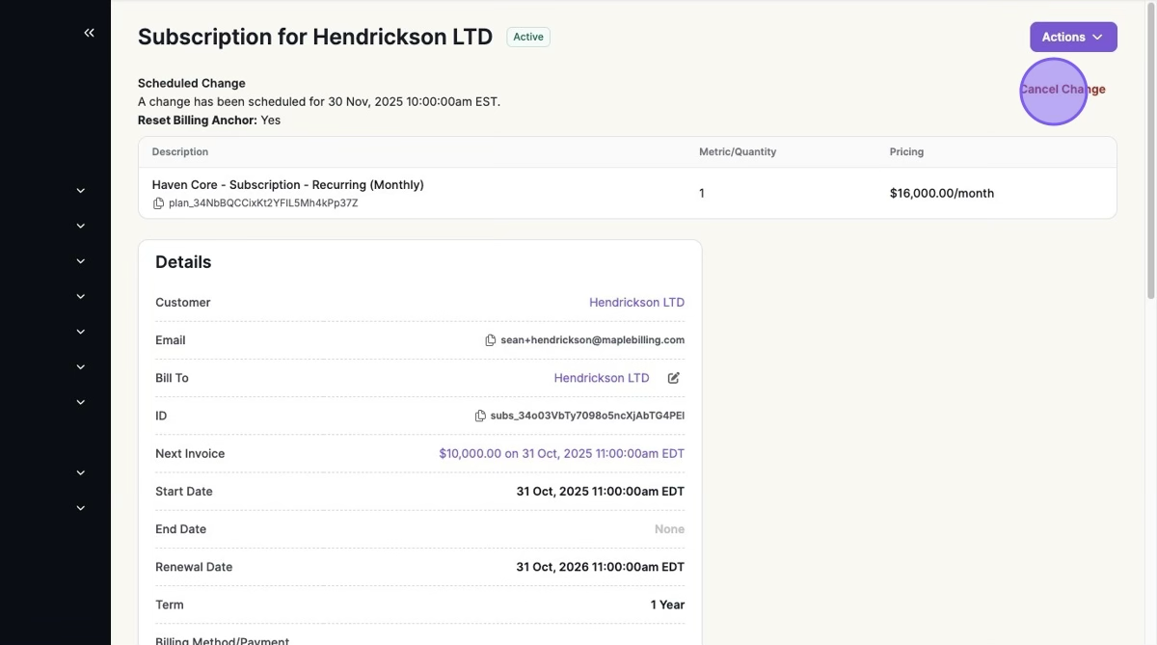Open the $10,000.00 next invoice link

(561, 454)
